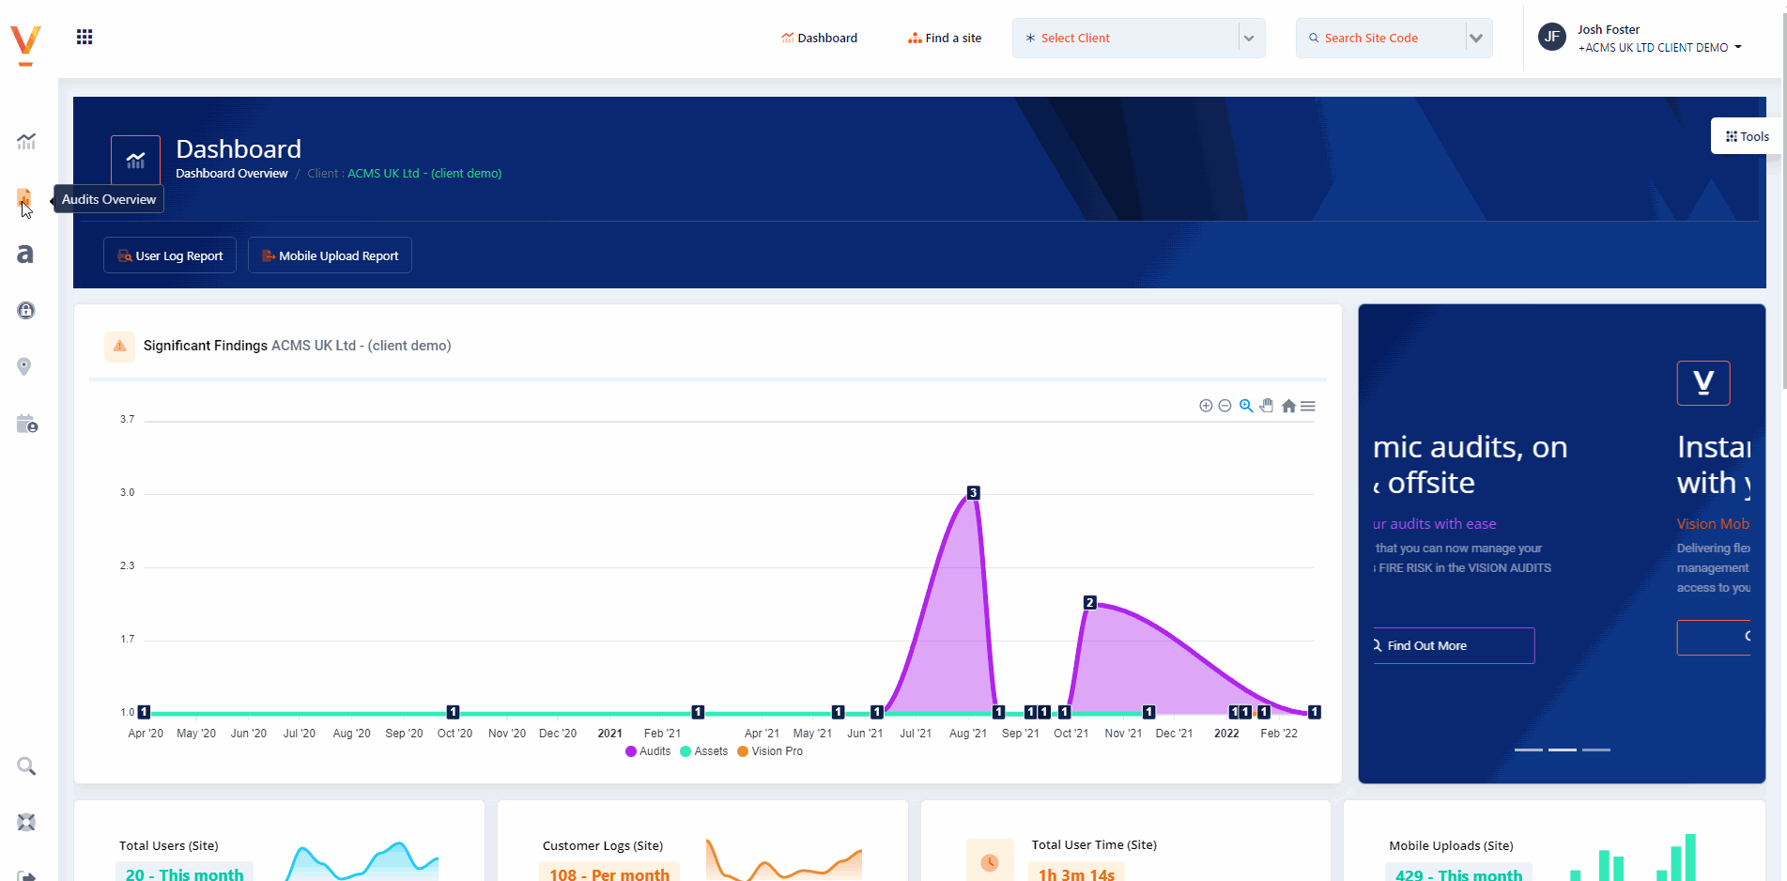Click the Mobile Uploads bar chart thumbnail
Screen dimensions: 1787x881
1633,858
